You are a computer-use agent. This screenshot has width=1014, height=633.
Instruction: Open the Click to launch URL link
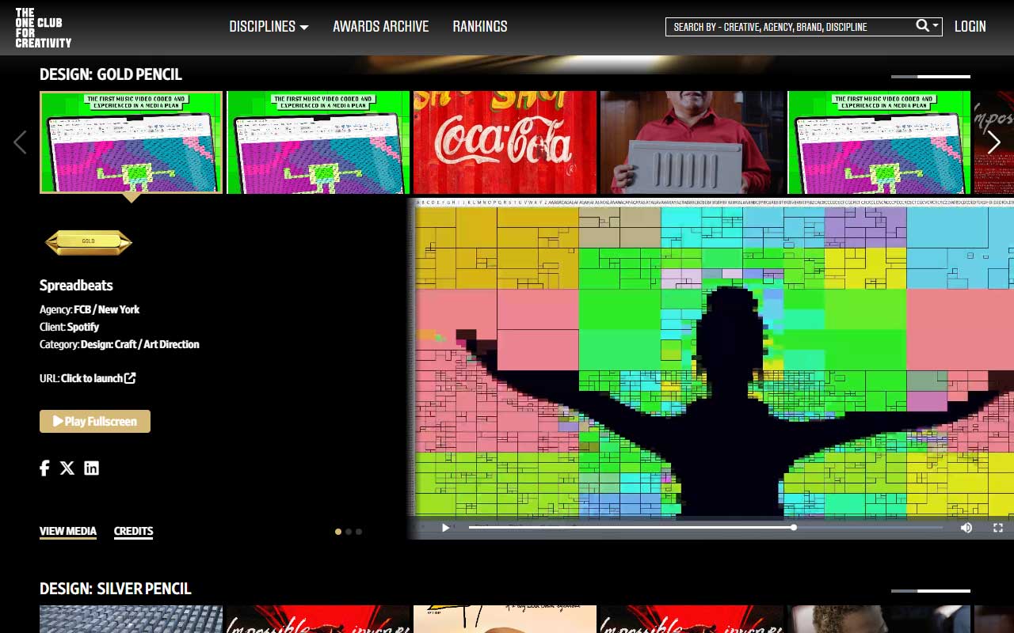(97, 378)
